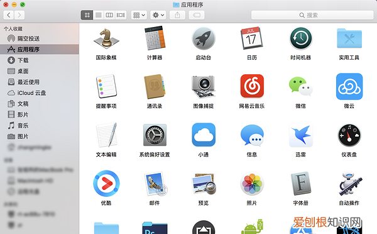This screenshot has height=234, width=377.
Task: Open the gear action menu dropdown
Action: click(x=158, y=15)
